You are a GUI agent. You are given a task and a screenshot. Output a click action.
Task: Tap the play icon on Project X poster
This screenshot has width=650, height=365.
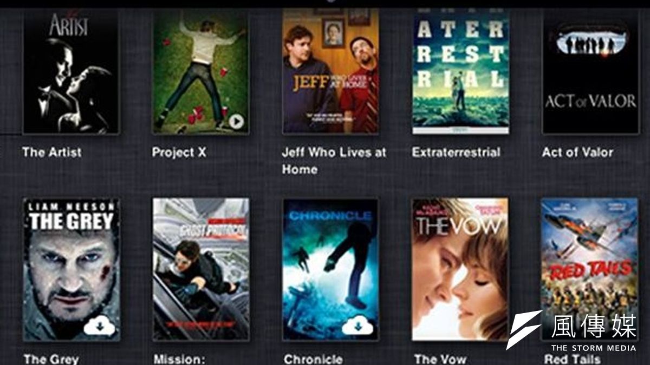[x=236, y=122]
